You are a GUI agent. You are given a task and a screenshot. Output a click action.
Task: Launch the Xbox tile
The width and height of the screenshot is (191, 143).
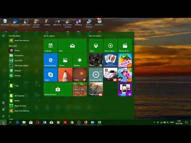(x=96, y=46)
